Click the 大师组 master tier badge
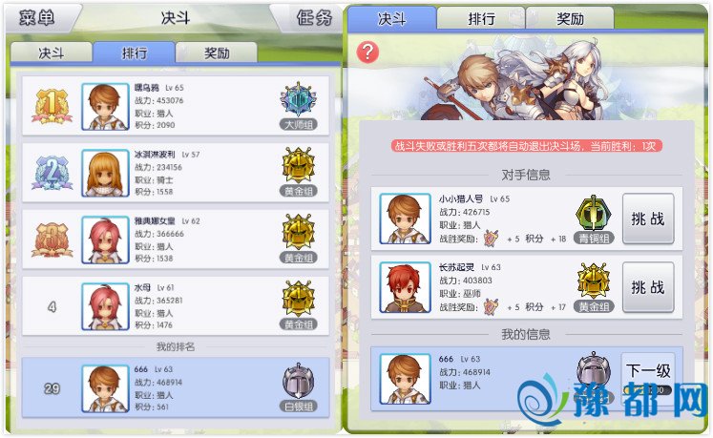Image resolution: width=713 pixels, height=438 pixels. coord(299,107)
